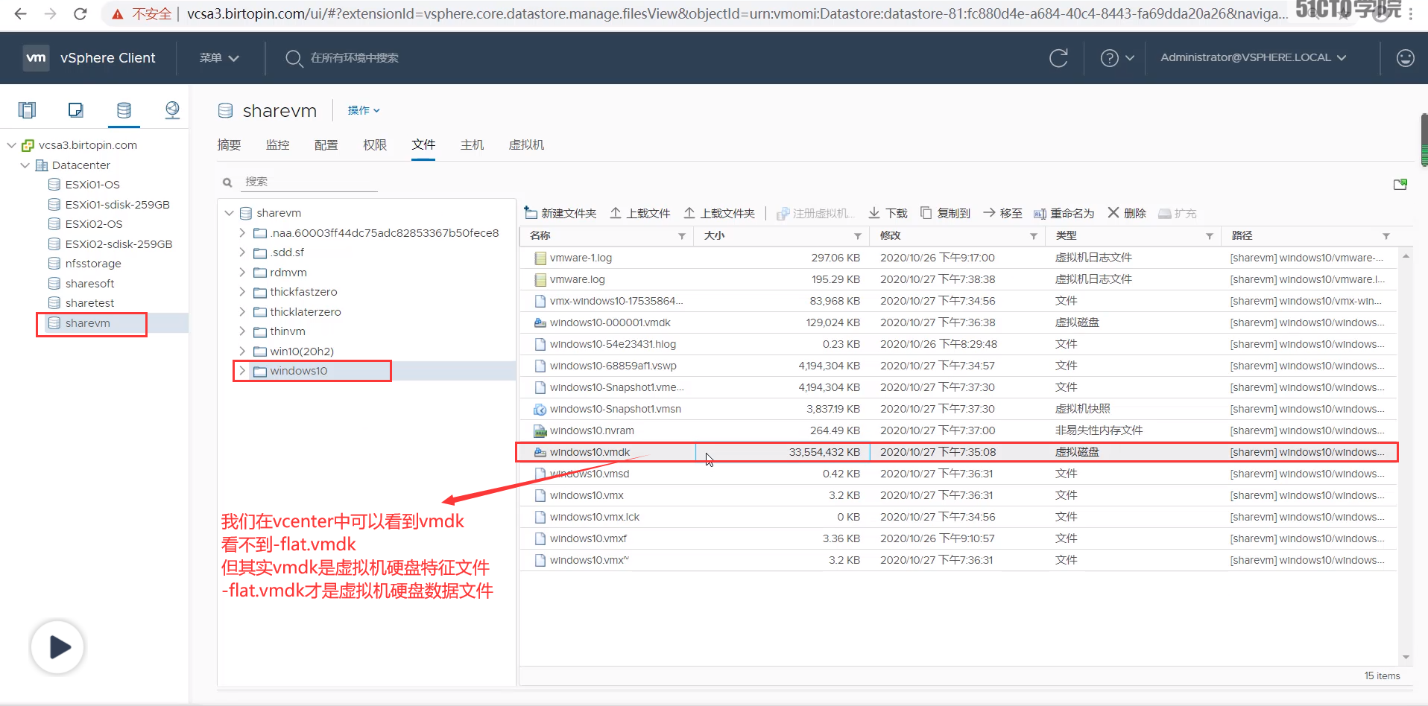Click the vmware-1.log file icon

(x=540, y=258)
